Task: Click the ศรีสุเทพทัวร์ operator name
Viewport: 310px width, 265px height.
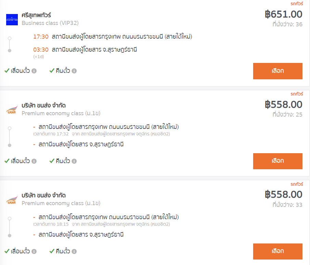Action: (x=36, y=15)
